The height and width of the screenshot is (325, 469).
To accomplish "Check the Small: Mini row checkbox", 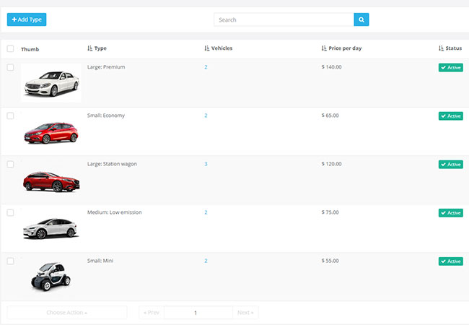I will (11, 261).
